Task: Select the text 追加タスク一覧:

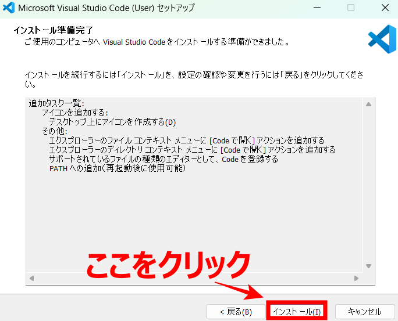Action: coord(56,103)
